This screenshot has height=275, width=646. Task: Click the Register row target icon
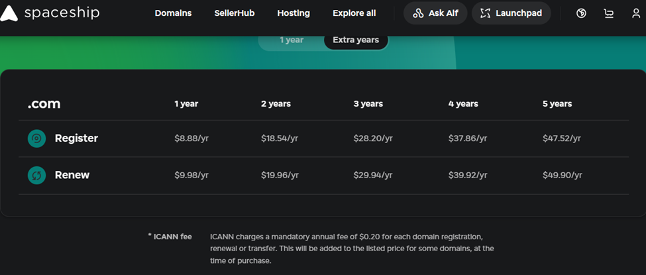(x=36, y=138)
